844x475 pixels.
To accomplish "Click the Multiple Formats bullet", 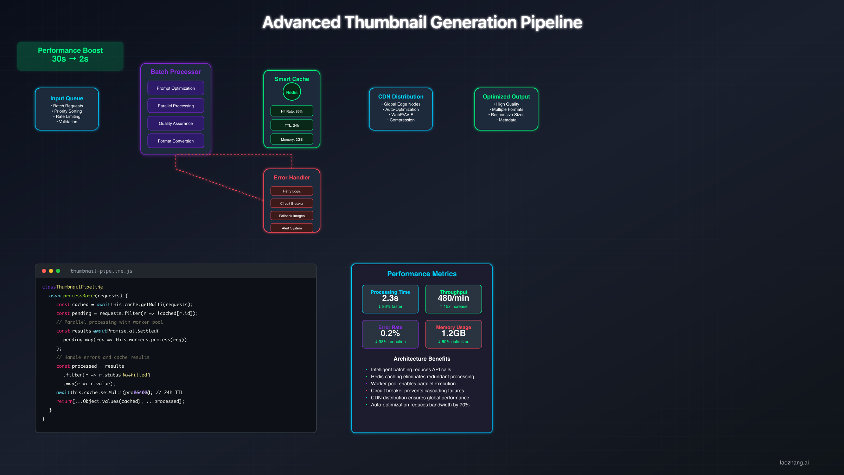I will 506,109.
